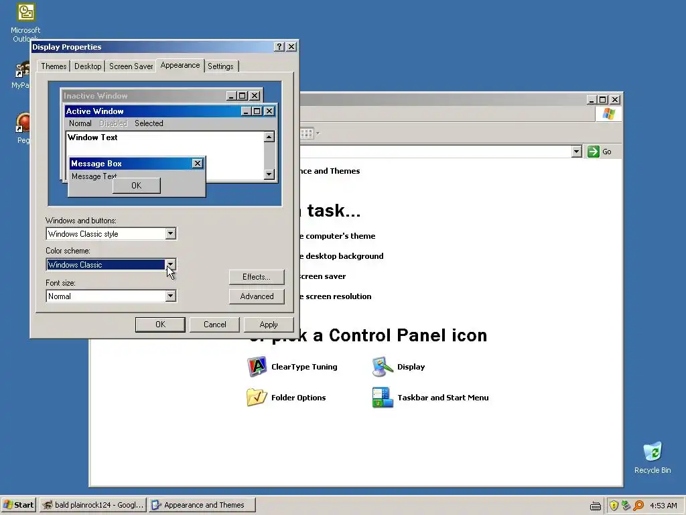686x515 pixels.
Task: Click the screen resolution task link
Action: point(336,296)
